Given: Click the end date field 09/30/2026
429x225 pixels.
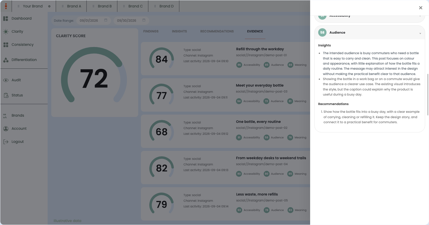Looking at the screenshot, I should (x=131, y=21).
